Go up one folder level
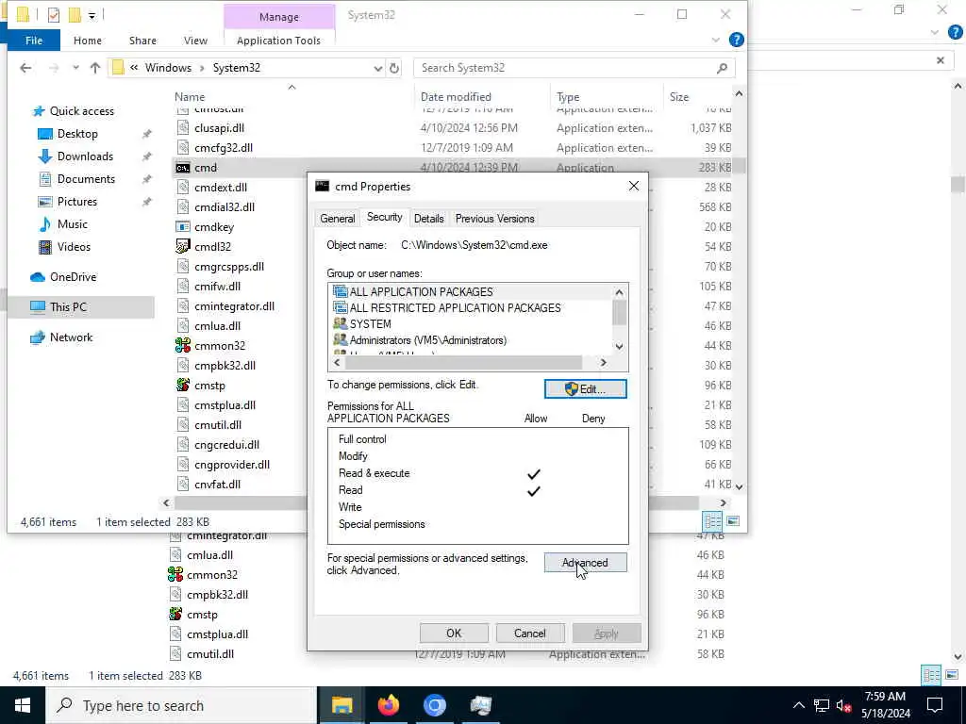This screenshot has width=966, height=724. point(95,68)
